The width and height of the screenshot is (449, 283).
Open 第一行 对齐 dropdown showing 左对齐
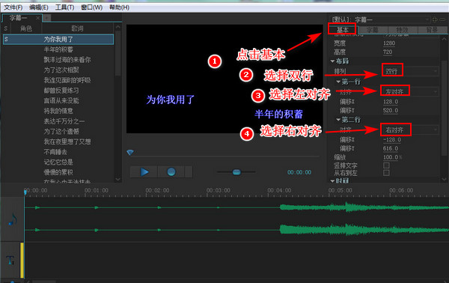pyautogui.click(x=410, y=91)
